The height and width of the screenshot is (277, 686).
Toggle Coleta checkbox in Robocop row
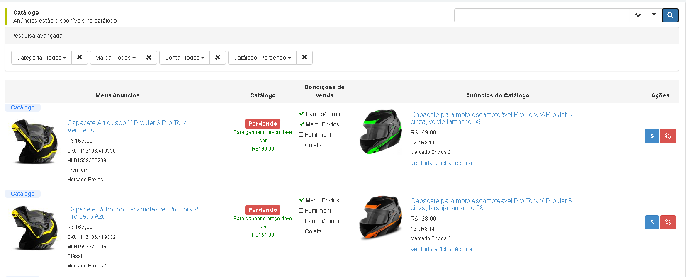[x=301, y=231]
